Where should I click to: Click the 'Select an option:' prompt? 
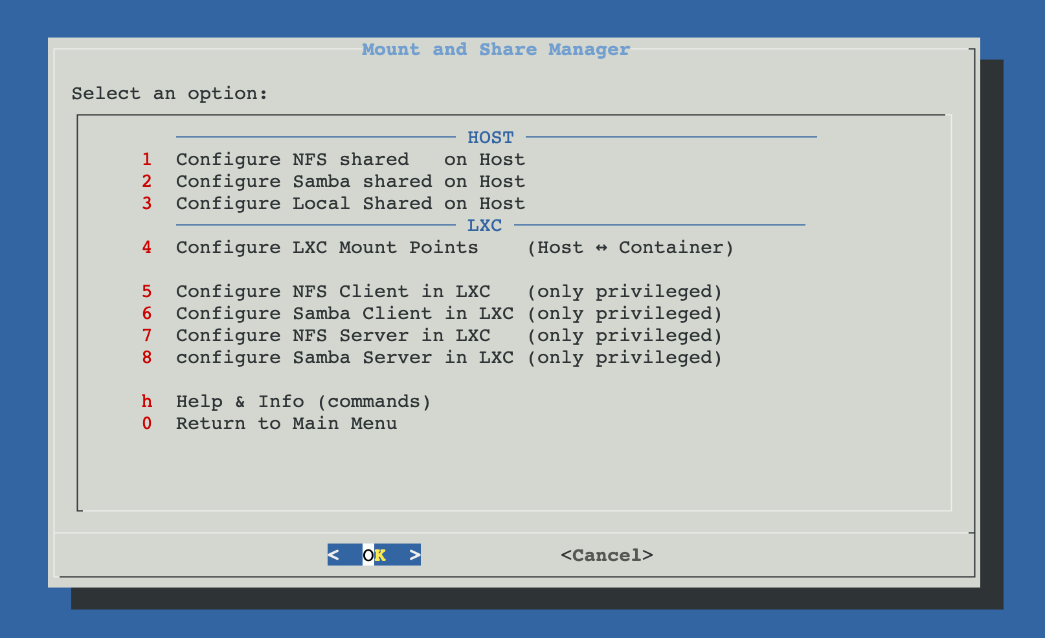170,94
